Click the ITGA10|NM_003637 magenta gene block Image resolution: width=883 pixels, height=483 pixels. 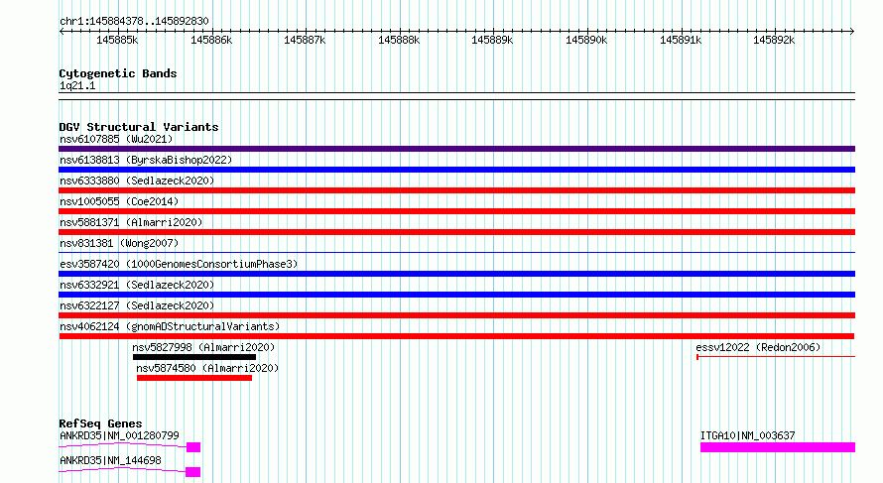(x=778, y=447)
